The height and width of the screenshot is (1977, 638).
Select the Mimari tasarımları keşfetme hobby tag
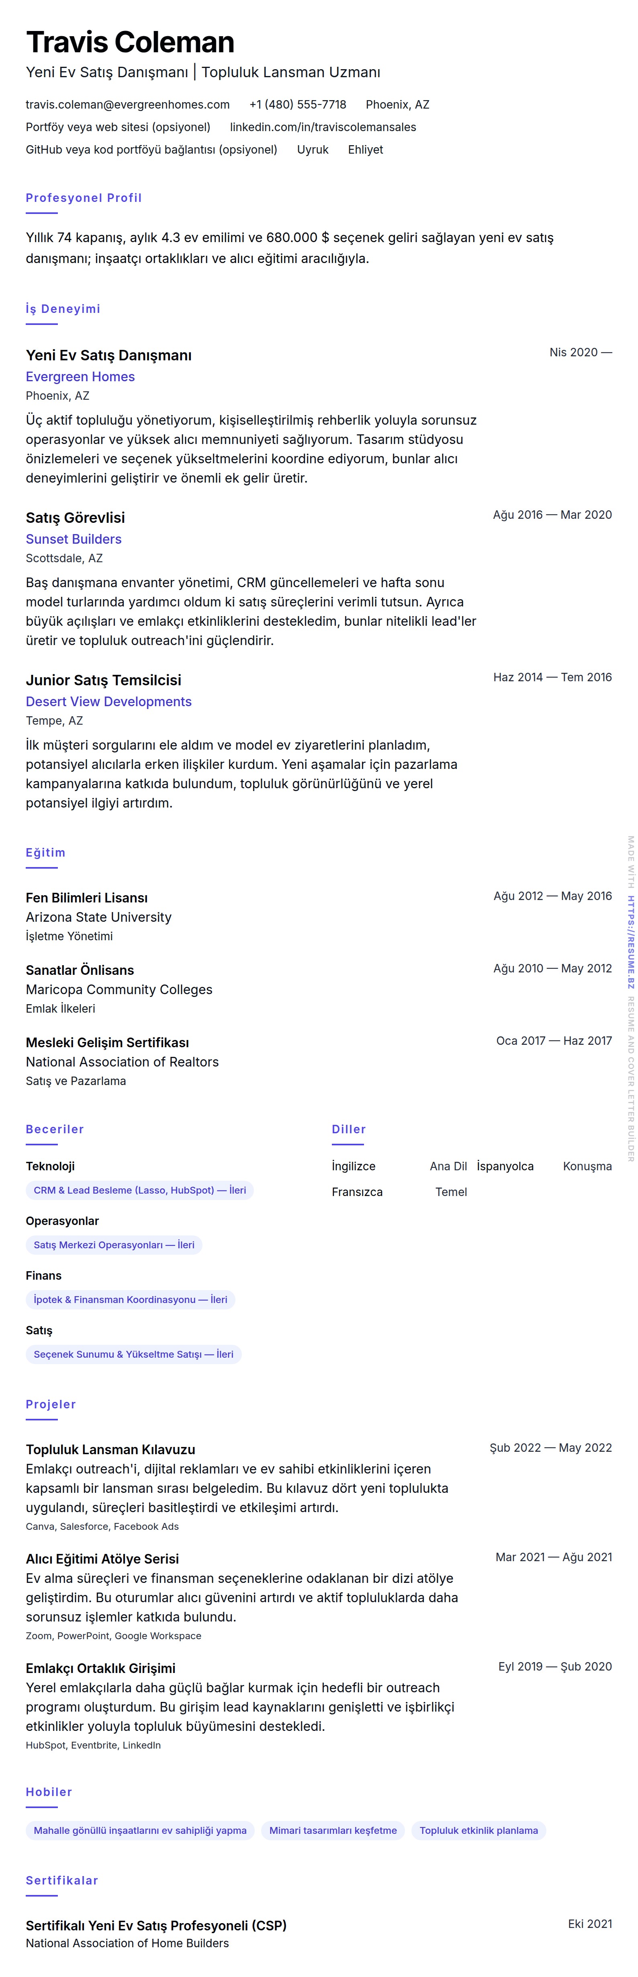[x=333, y=1830]
